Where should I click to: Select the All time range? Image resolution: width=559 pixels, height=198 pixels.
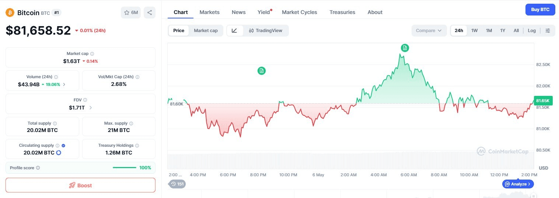[516, 31]
